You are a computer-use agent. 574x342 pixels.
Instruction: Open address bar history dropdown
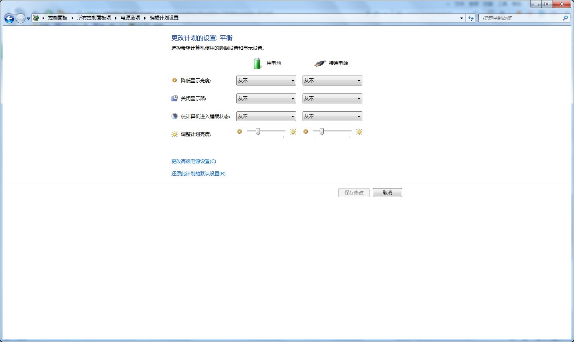click(462, 18)
